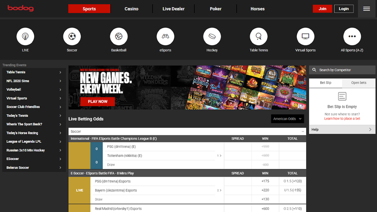Select the Soccer ball icon
The height and width of the screenshot is (212, 377).
(x=72, y=36)
